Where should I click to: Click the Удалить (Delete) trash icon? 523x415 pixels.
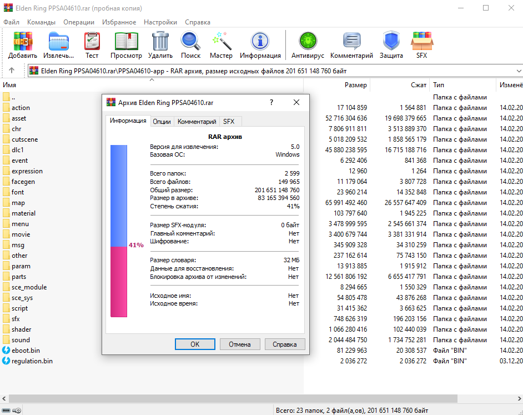160,45
